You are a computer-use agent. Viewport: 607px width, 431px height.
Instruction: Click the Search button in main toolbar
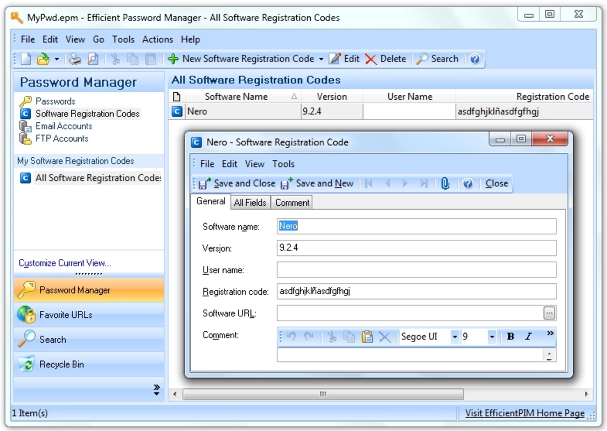[x=437, y=59]
